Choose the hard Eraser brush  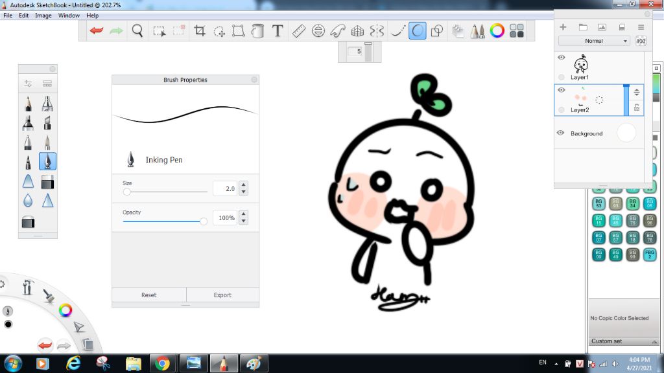[47, 181]
